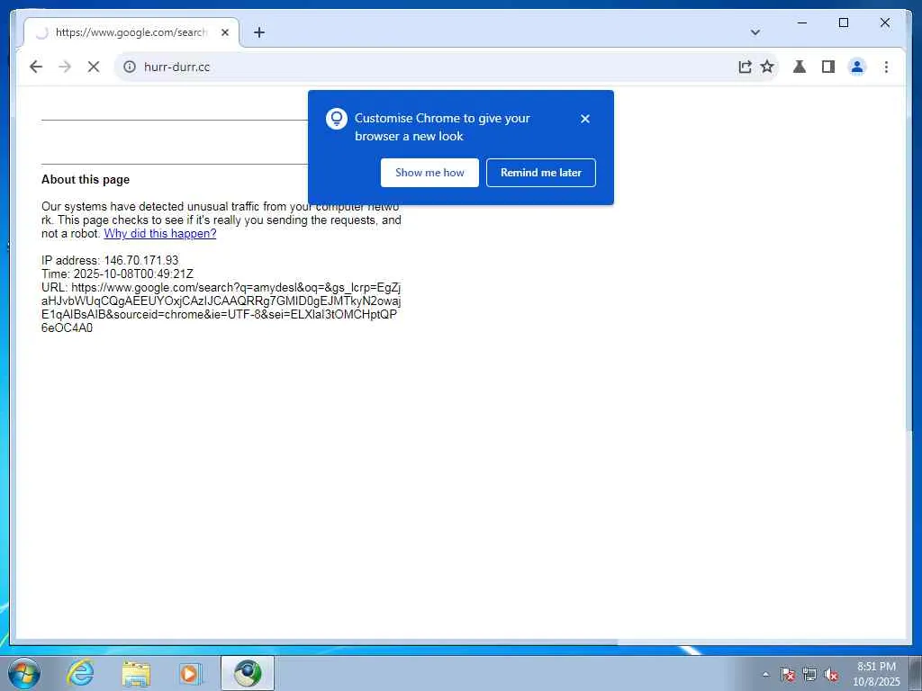Stop loading the page
Viewport: 922px width, 691px height.
click(x=94, y=67)
